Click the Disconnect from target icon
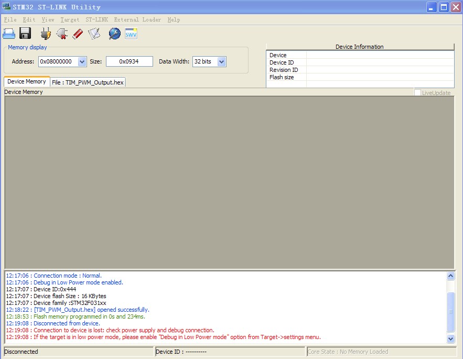The image size is (463, 359). click(62, 34)
